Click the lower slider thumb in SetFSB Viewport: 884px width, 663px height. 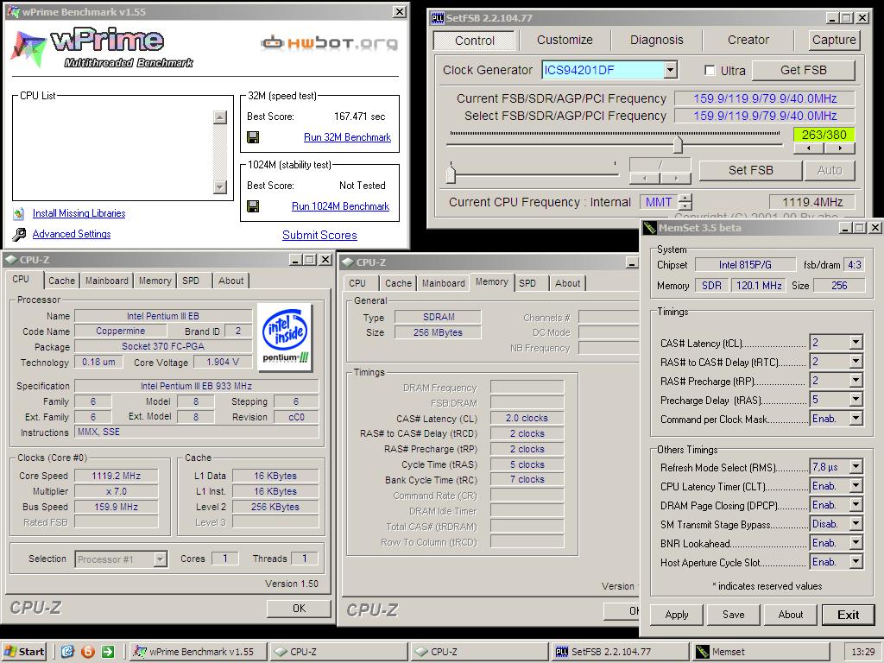pos(451,173)
